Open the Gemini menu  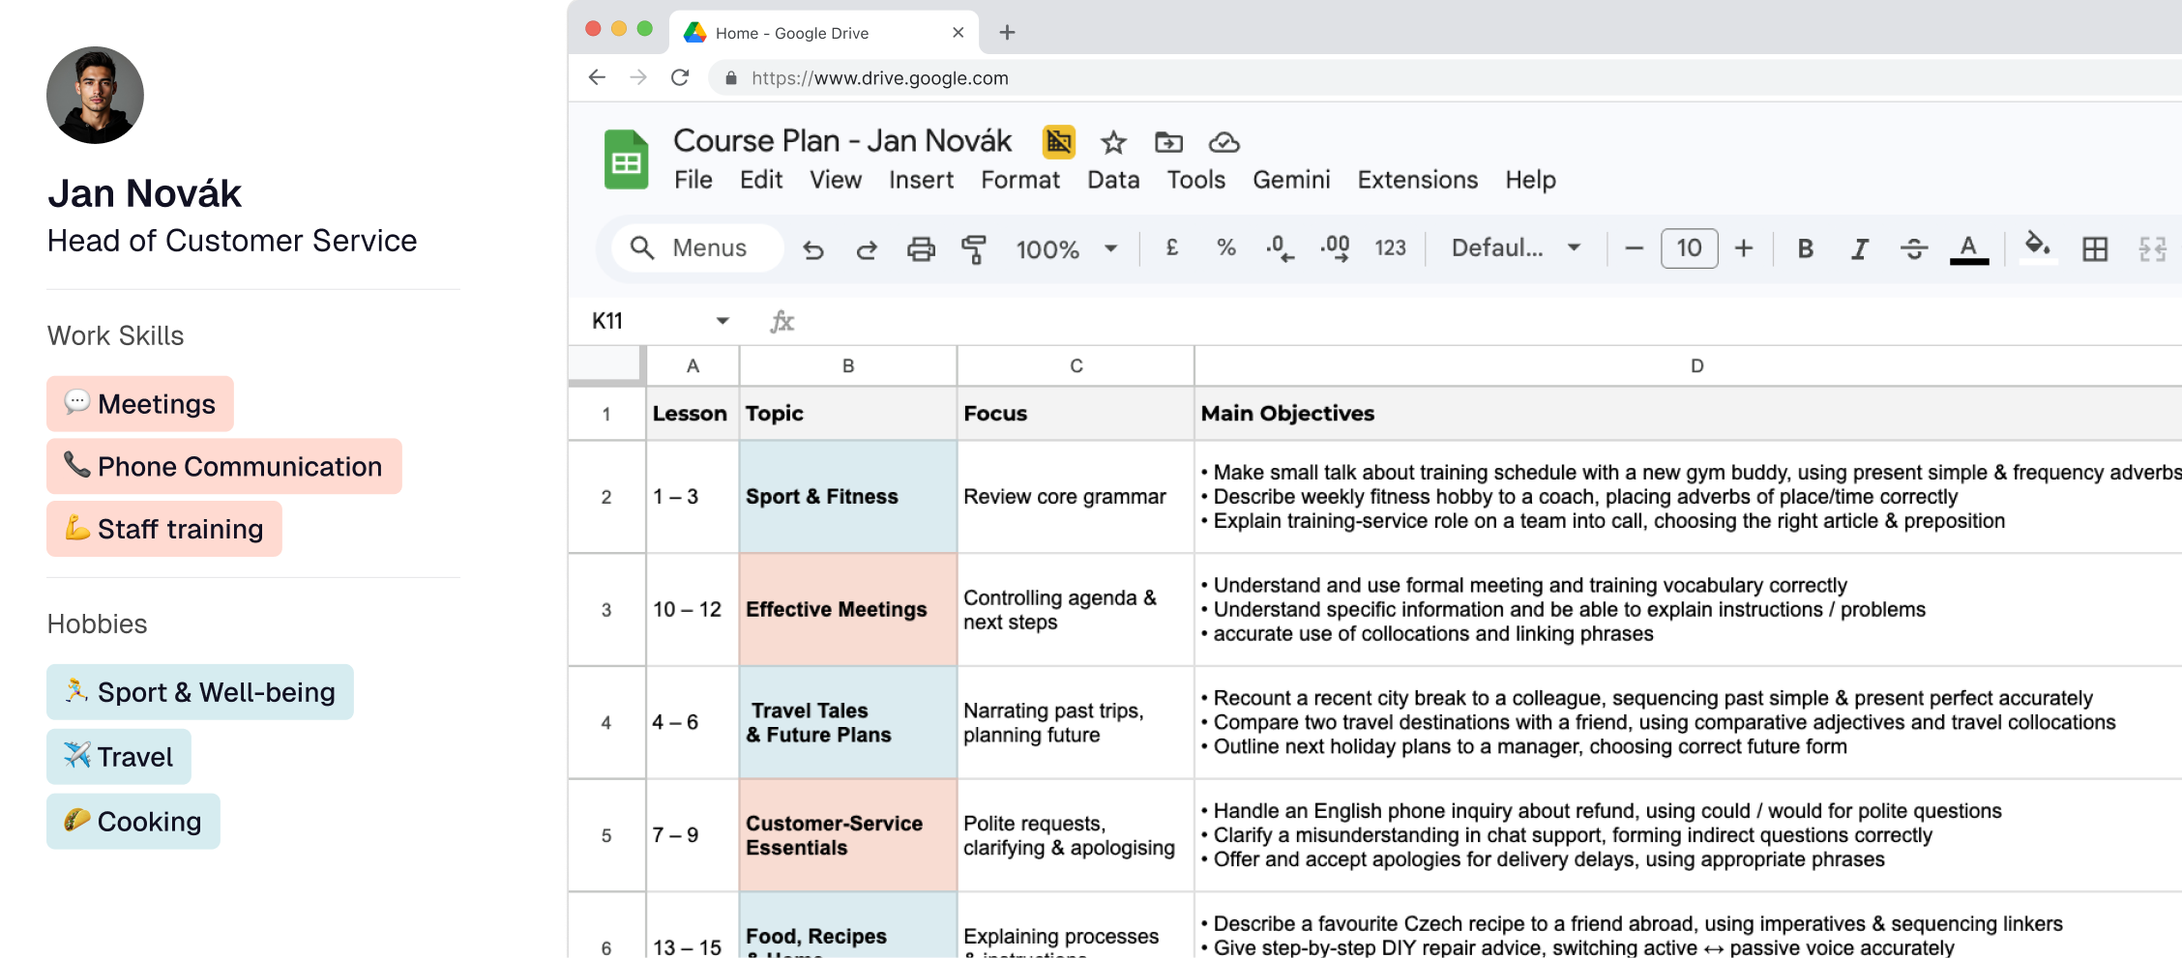coord(1291,180)
